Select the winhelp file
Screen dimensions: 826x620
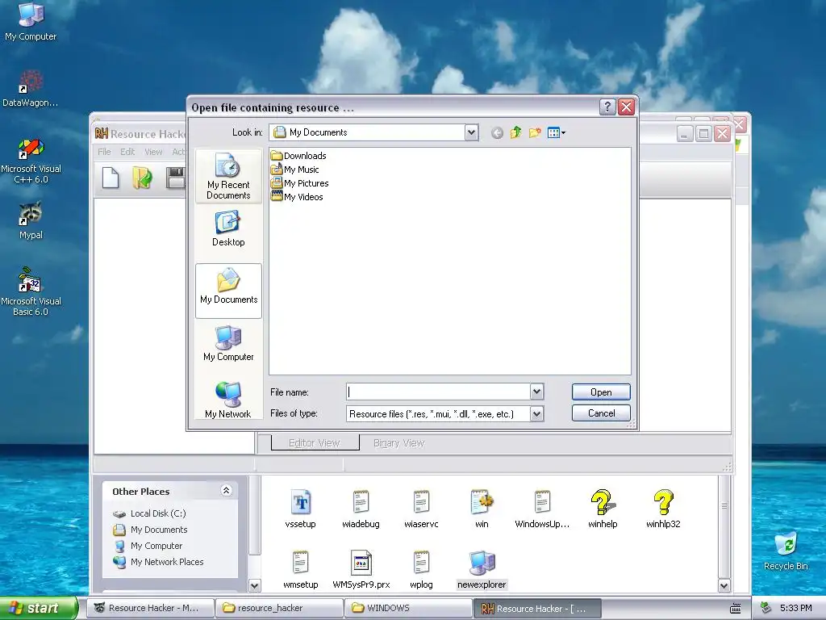pyautogui.click(x=603, y=509)
